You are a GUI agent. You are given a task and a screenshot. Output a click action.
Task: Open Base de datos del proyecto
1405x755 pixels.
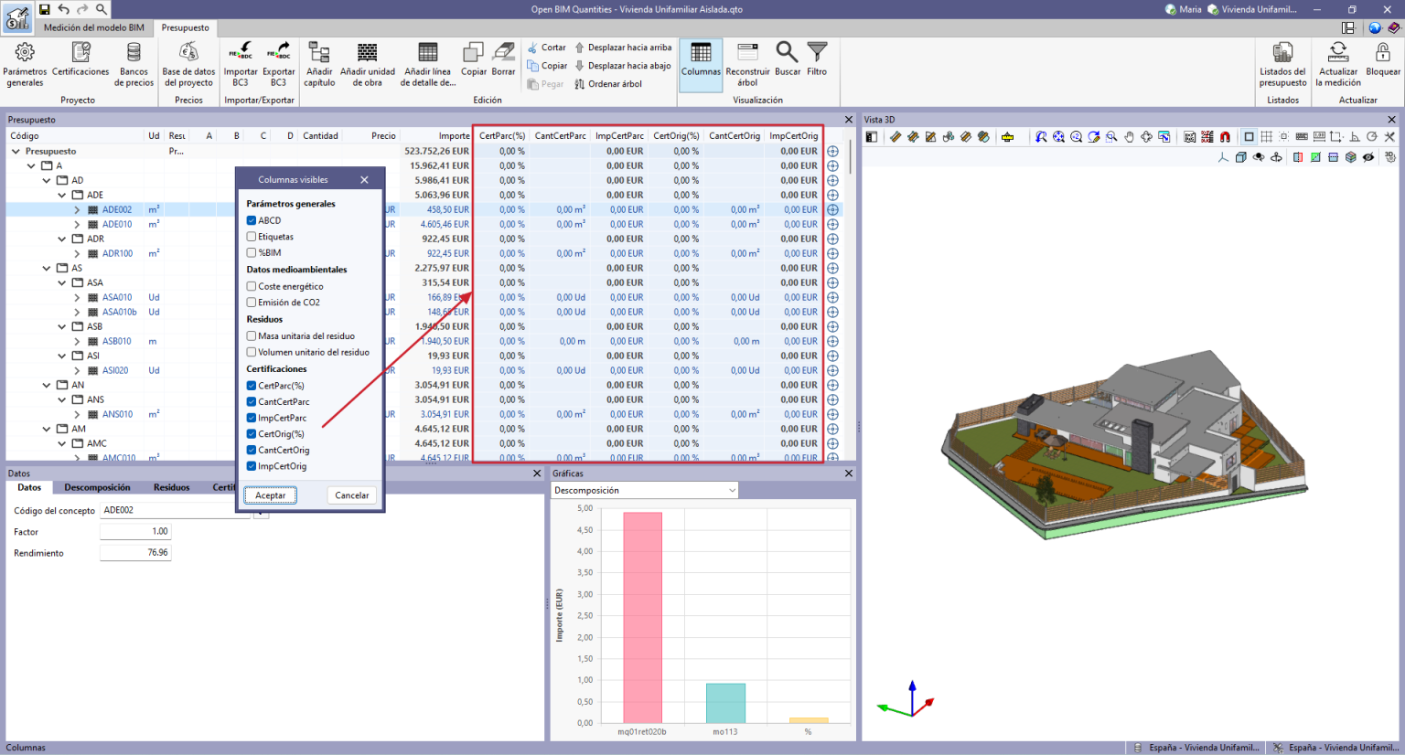[x=188, y=64]
